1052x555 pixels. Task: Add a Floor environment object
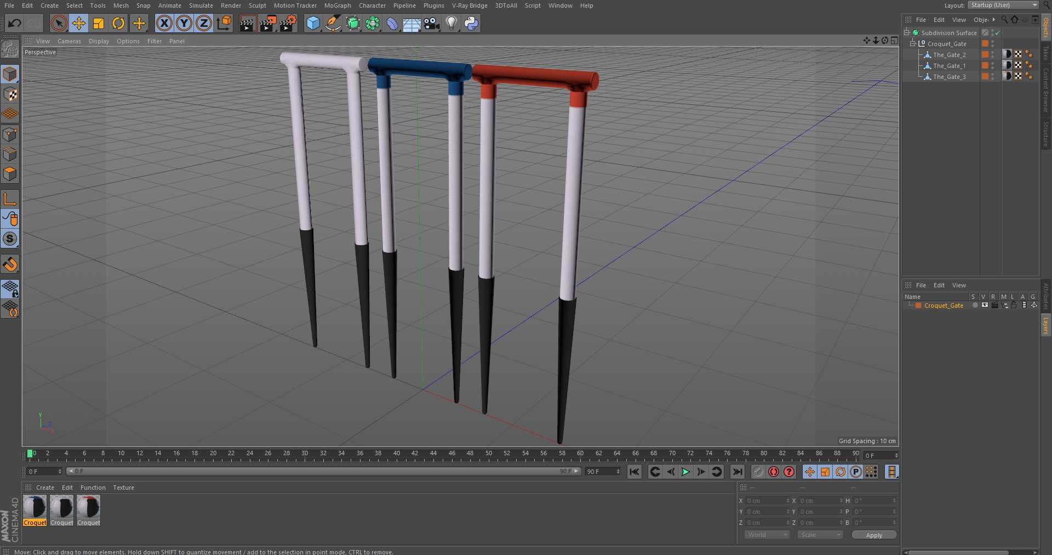411,23
